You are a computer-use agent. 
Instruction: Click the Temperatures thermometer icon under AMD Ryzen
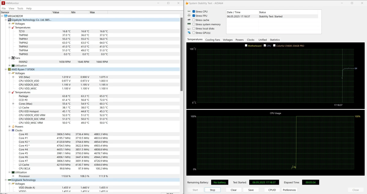[x=13, y=92]
